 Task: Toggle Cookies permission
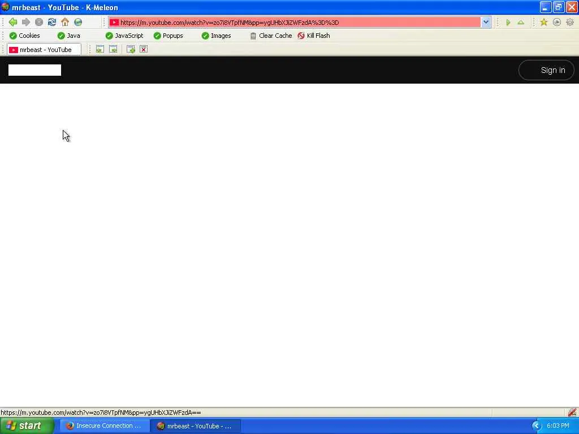point(25,36)
